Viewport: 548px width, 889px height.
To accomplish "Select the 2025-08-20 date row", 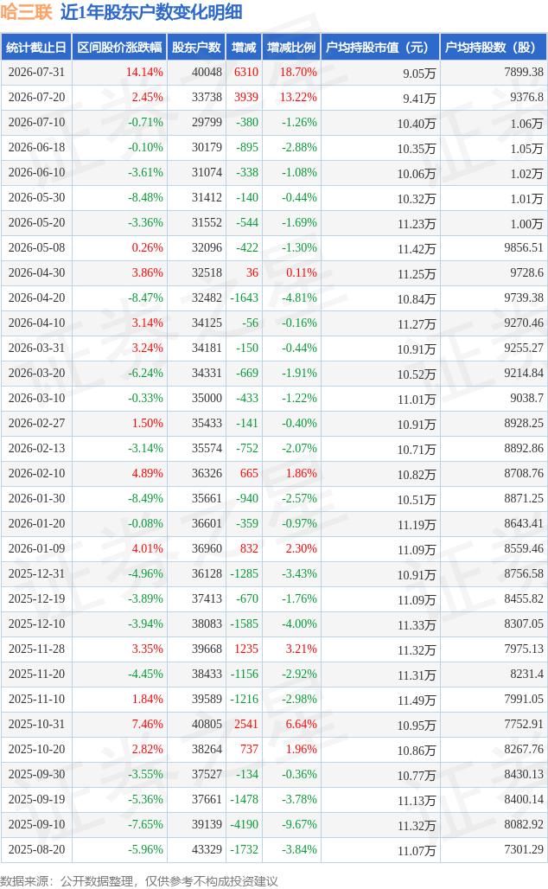I will click(x=274, y=849).
